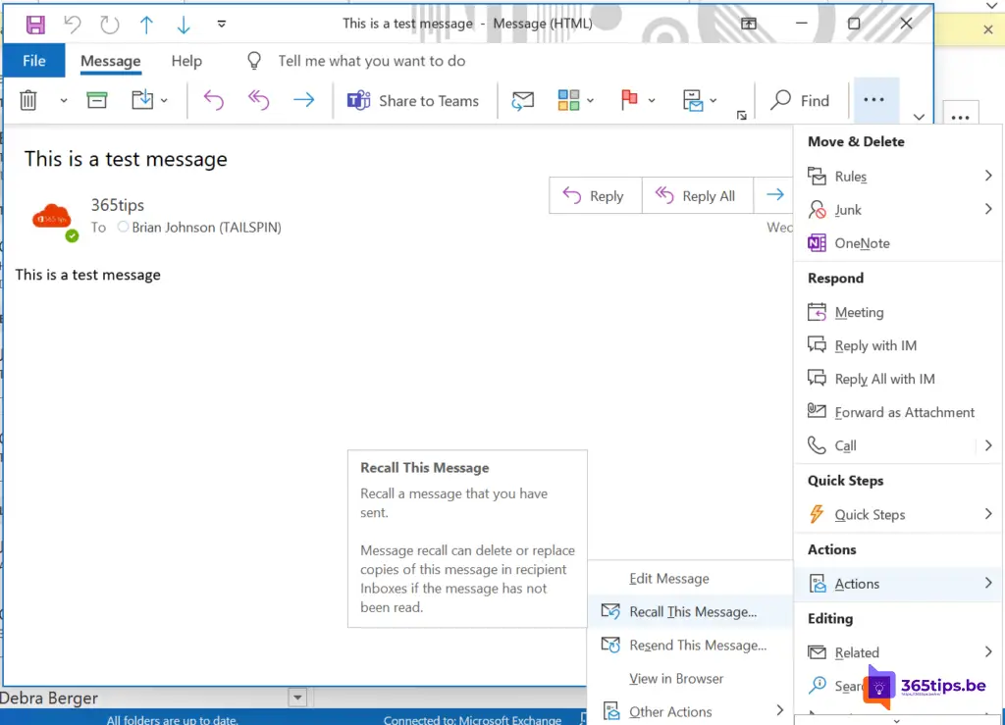Expand the Delete button dropdown
Screen dimensions: 1005x725
click(x=63, y=100)
